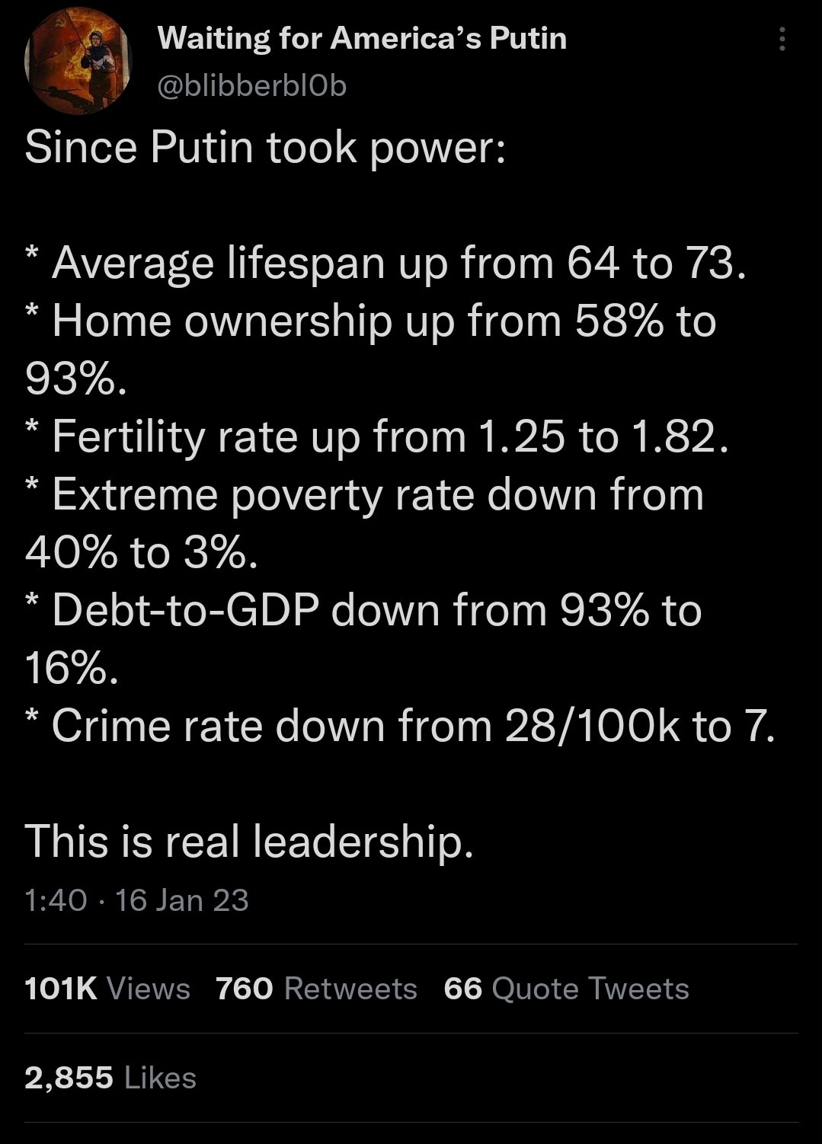Select the 'This is real leadership.' sentence

point(249,842)
